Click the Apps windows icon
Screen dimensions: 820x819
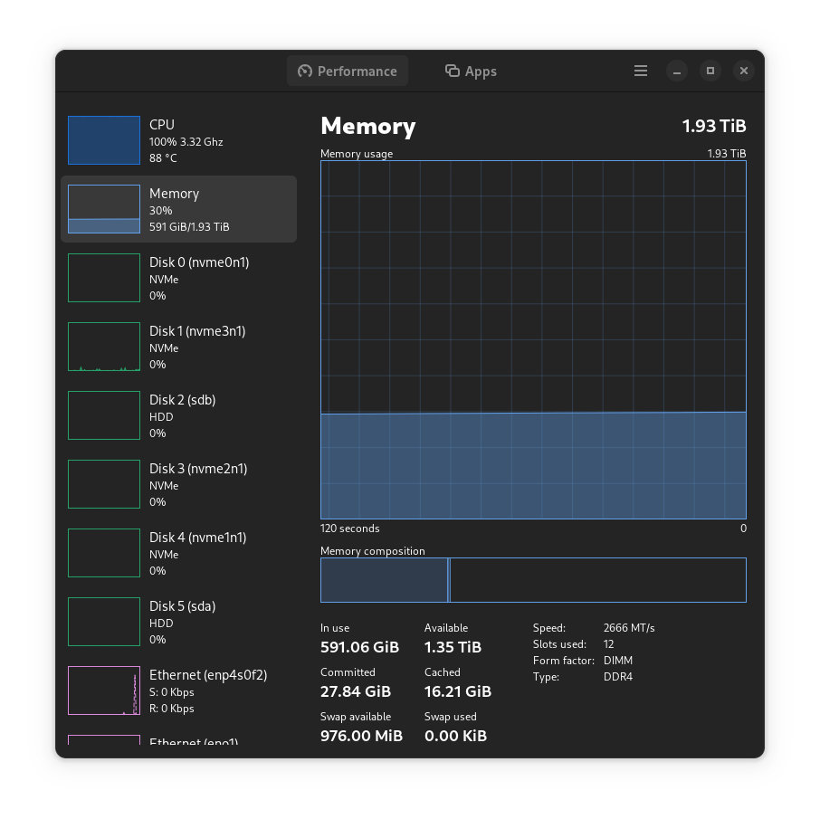point(453,71)
